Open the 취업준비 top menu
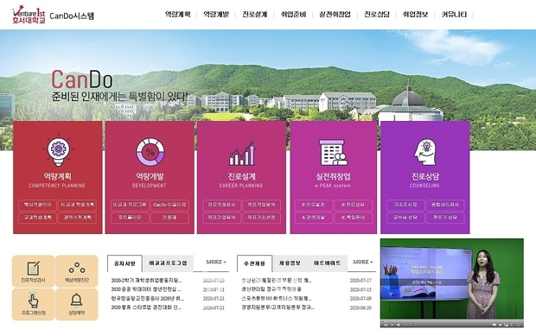The height and width of the screenshot is (336, 536). 293,15
